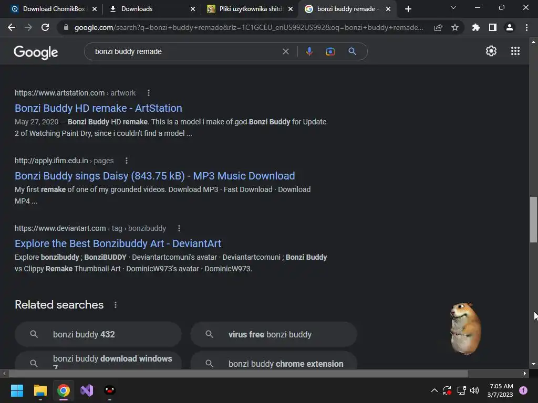Search related term bonzi buddy 432
538x403 pixels.
point(98,334)
